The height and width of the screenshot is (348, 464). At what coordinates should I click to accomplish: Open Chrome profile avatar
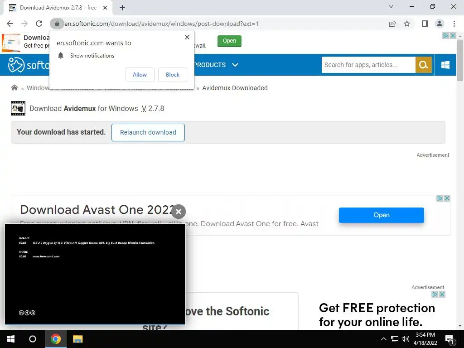(x=440, y=24)
